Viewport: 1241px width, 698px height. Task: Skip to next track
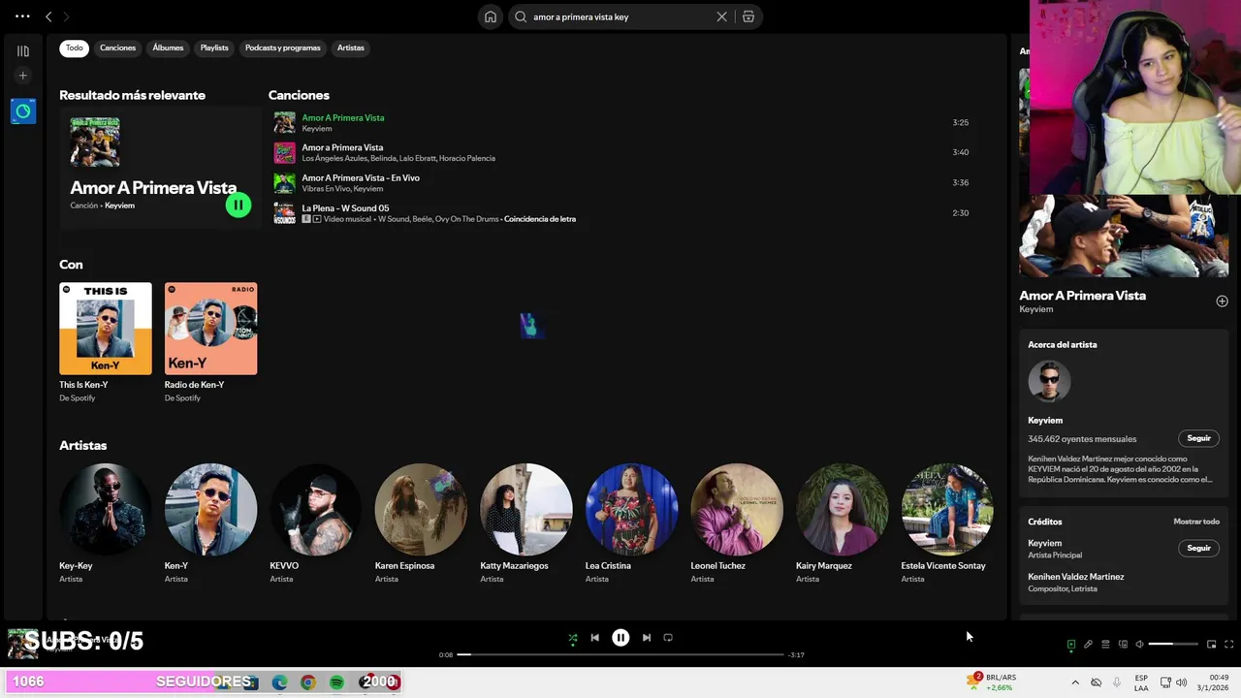(x=647, y=638)
